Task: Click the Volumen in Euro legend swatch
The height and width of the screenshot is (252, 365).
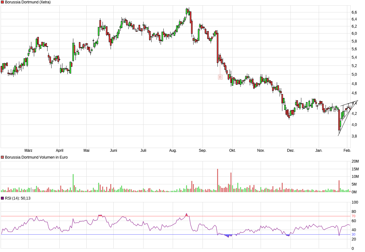Action: [2, 157]
